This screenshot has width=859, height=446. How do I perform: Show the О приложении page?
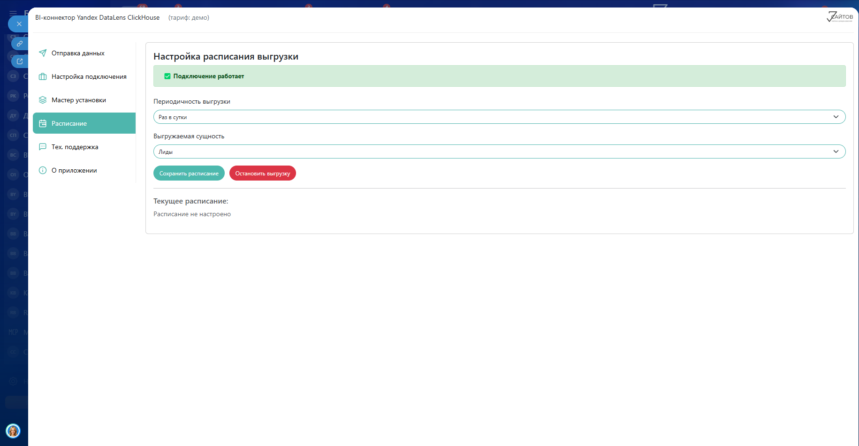coord(84,170)
